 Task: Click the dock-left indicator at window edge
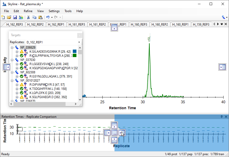click(x=6, y=67)
